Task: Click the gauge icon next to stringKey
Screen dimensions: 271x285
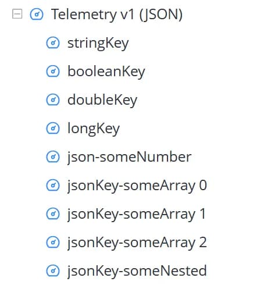Action: [53, 42]
